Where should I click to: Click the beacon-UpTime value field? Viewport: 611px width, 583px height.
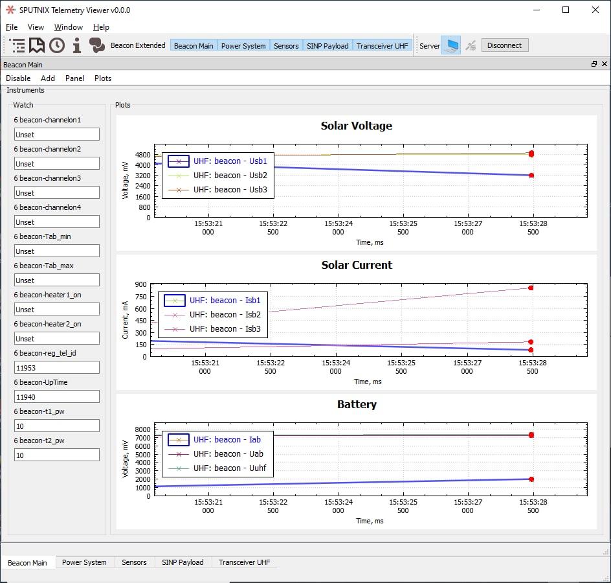coord(57,396)
